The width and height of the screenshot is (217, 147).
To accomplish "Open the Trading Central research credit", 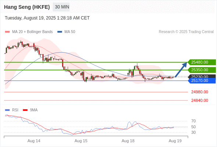I will point(186,32).
